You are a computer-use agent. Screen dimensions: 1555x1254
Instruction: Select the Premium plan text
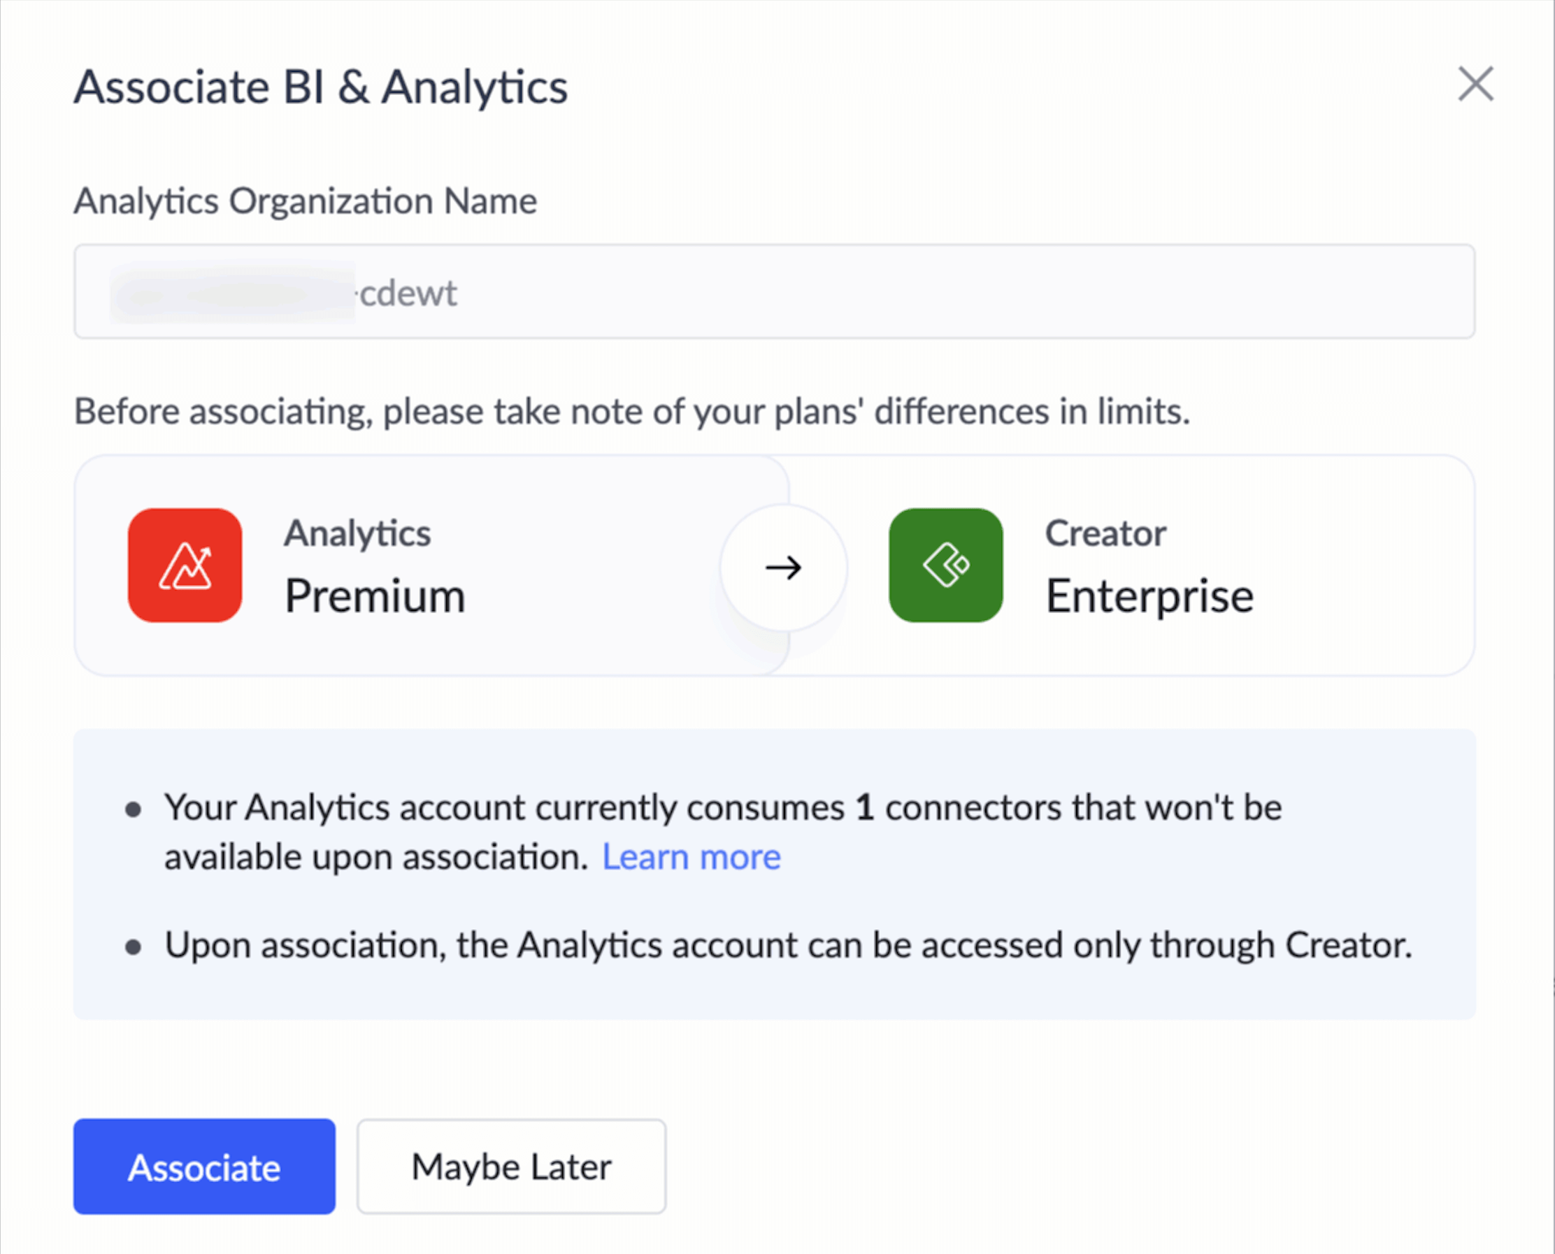[x=374, y=597]
